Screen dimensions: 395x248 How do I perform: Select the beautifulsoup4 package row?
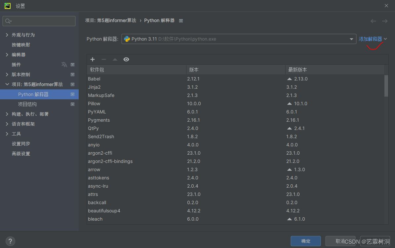[x=236, y=211]
